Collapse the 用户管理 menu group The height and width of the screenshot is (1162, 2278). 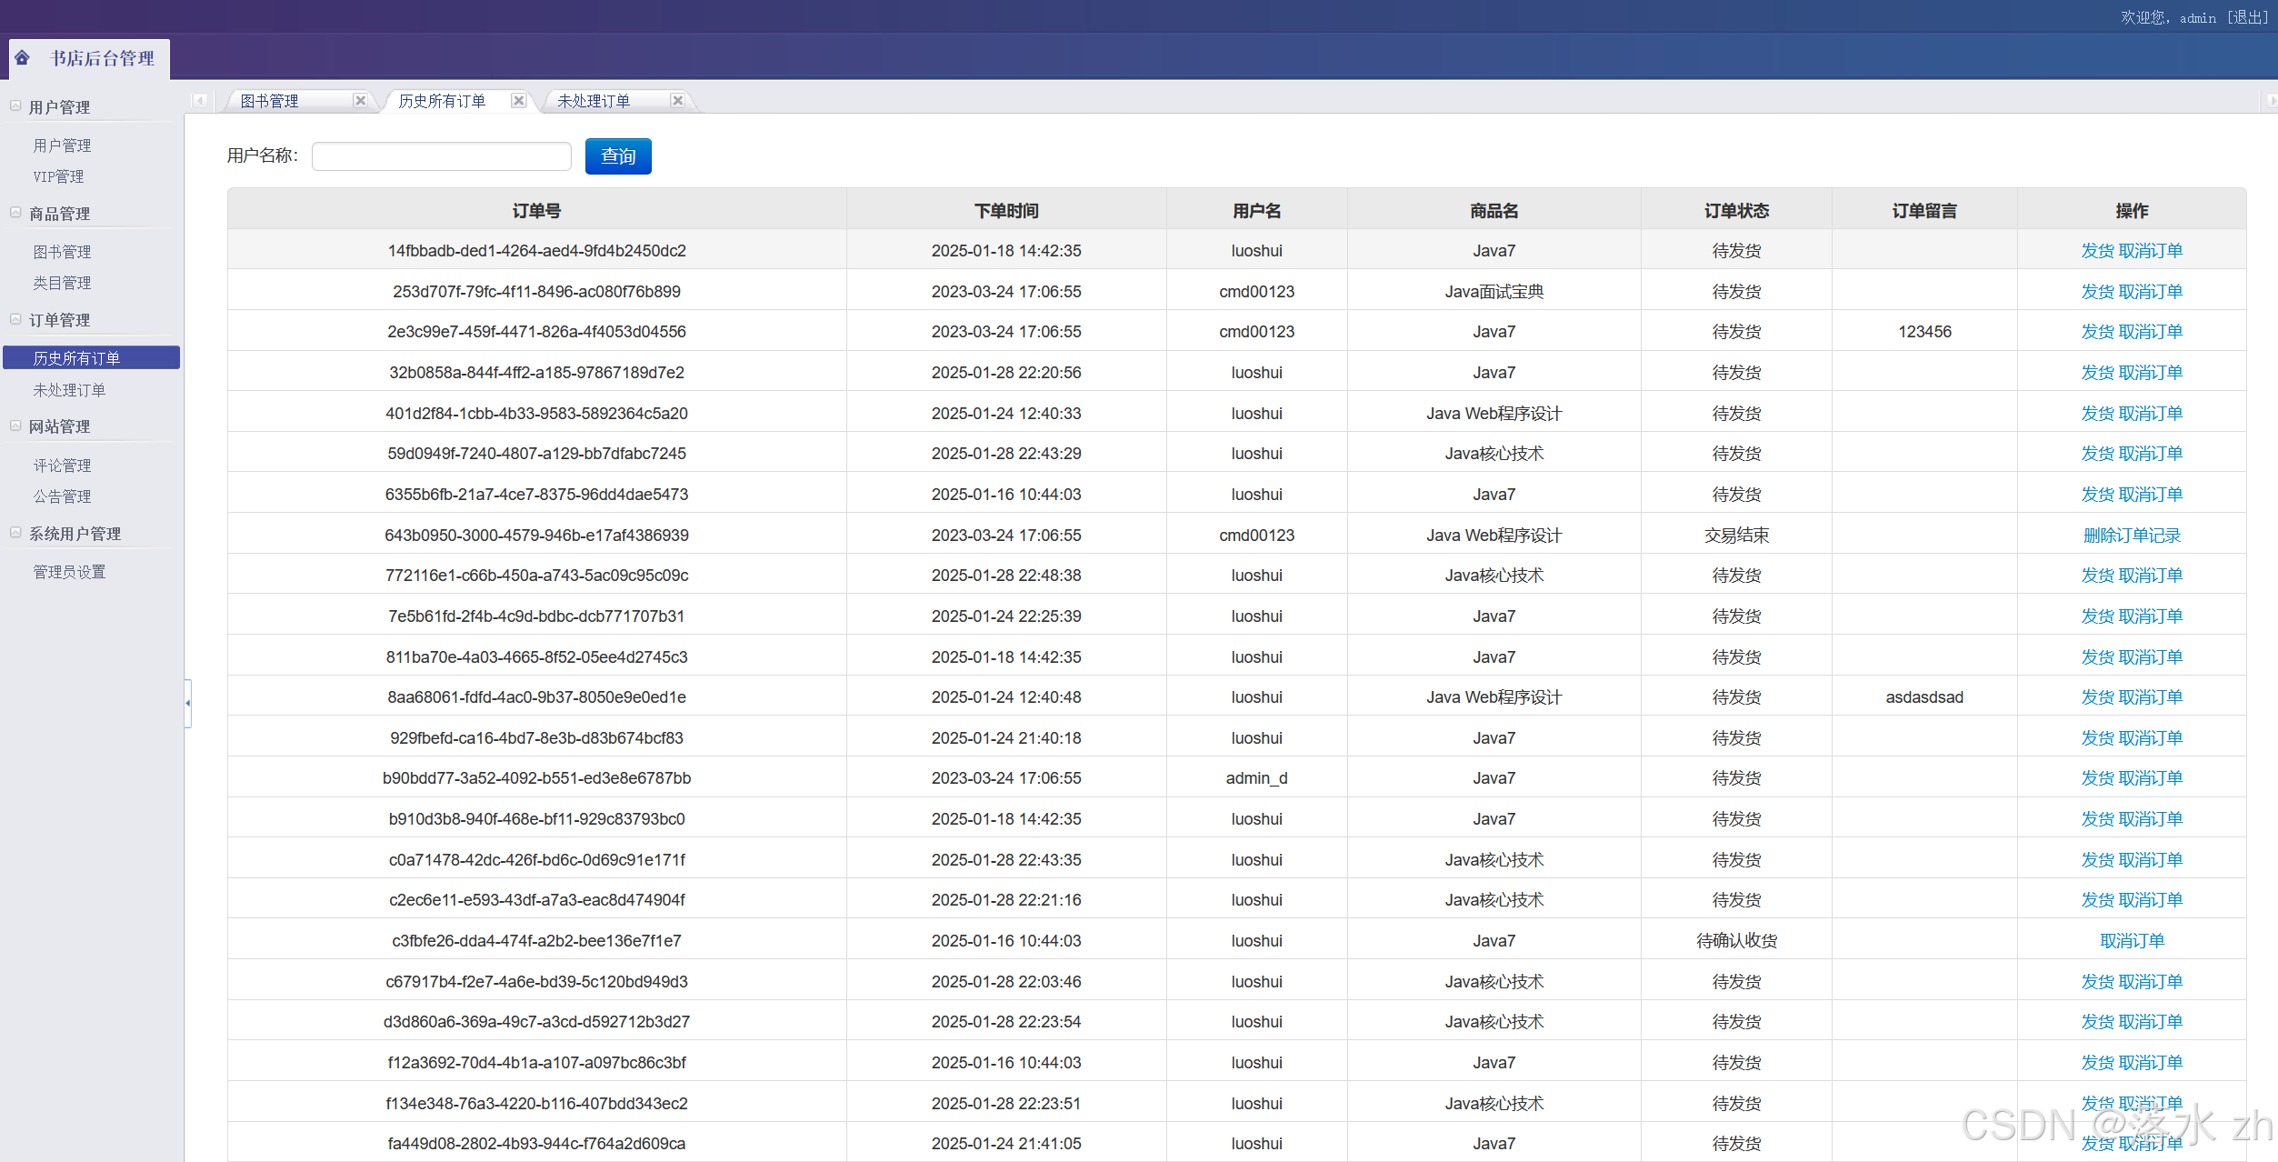click(15, 106)
